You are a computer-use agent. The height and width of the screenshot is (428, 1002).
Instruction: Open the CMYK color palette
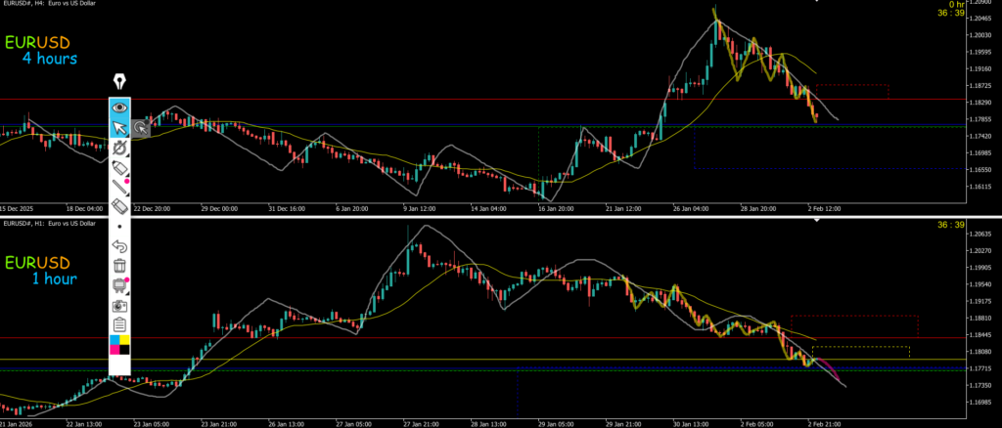point(119,345)
